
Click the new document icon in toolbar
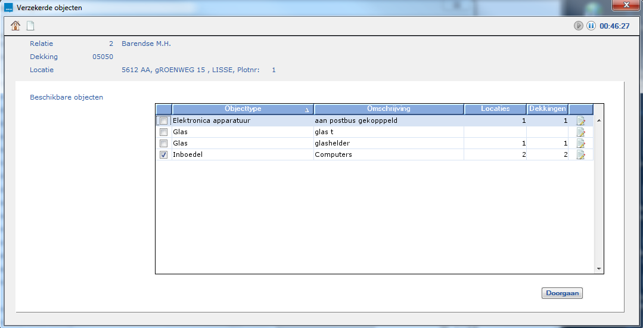(x=30, y=26)
